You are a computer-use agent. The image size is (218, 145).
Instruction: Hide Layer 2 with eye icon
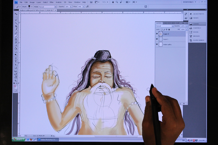[157, 34]
